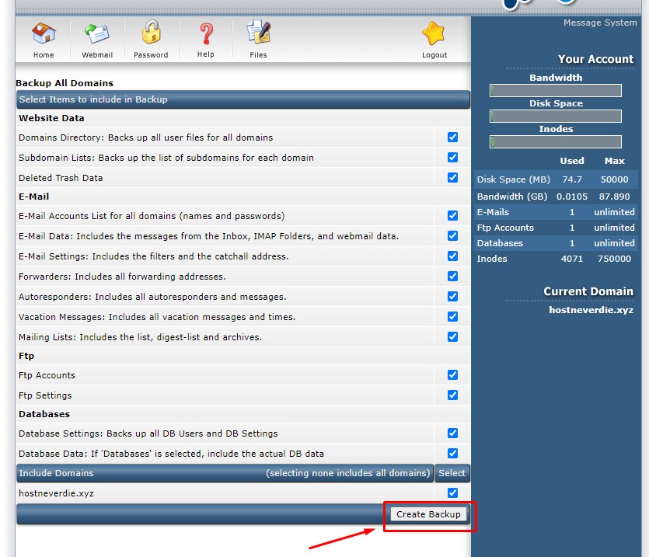The height and width of the screenshot is (557, 649).
Task: Click the hostneverdie.xyz current domain text
Action: [591, 310]
